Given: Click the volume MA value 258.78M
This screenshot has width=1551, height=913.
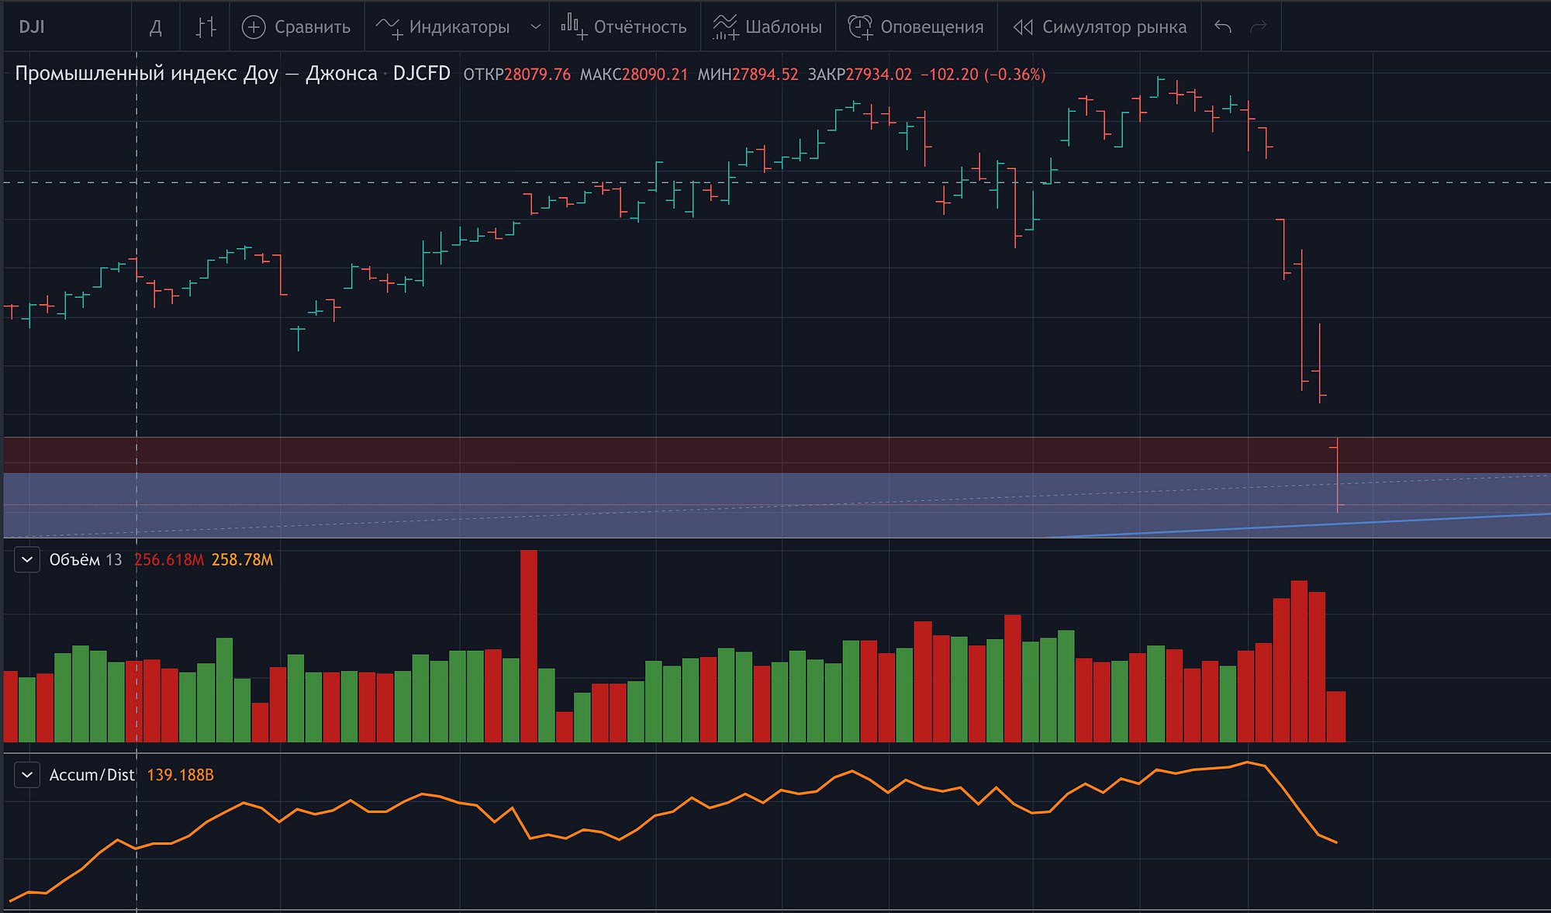Looking at the screenshot, I should [x=242, y=560].
